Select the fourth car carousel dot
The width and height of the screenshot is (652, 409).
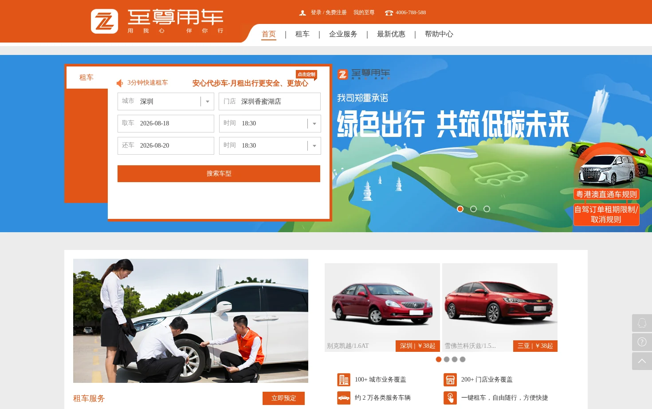(x=463, y=359)
